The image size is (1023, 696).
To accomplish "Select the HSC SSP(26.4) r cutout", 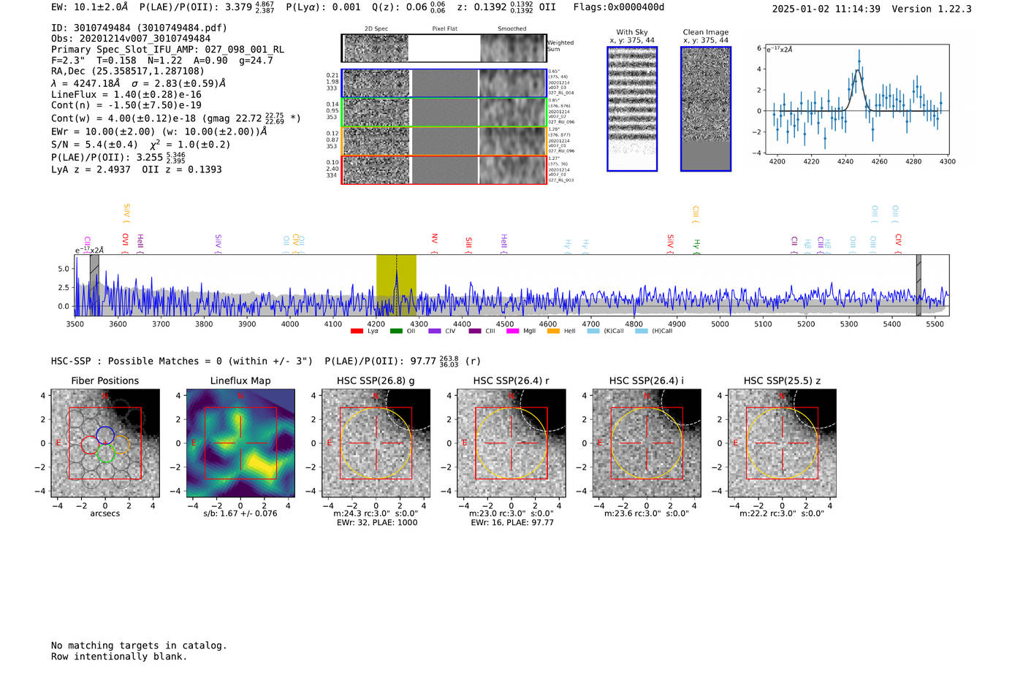I will [x=512, y=443].
